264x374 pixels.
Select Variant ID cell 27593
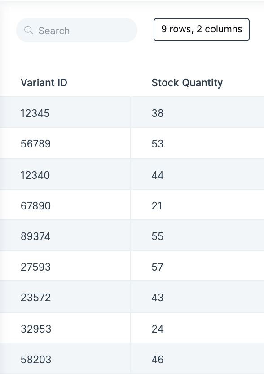click(65, 266)
